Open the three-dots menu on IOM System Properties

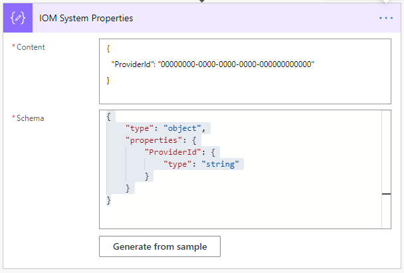click(386, 18)
